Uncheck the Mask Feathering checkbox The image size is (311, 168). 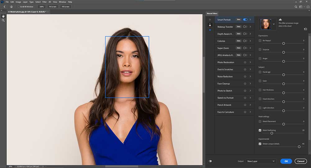pyautogui.click(x=260, y=130)
